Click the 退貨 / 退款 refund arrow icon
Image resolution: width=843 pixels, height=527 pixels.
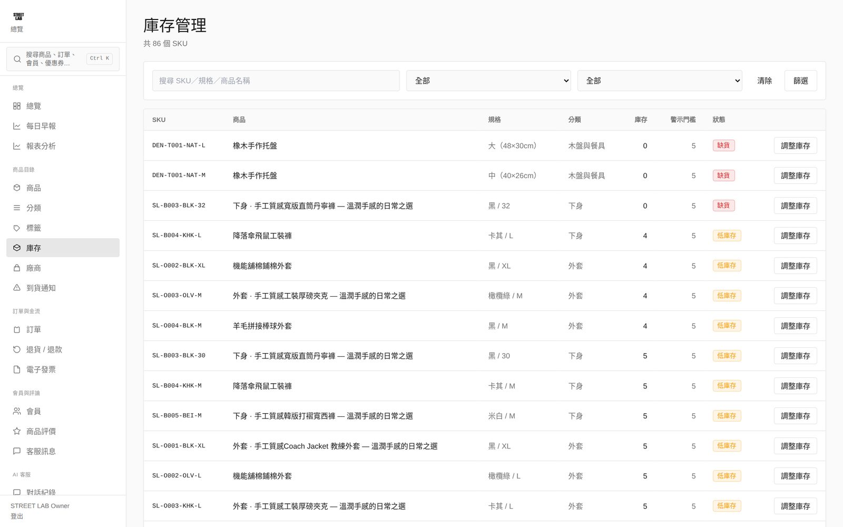(17, 349)
